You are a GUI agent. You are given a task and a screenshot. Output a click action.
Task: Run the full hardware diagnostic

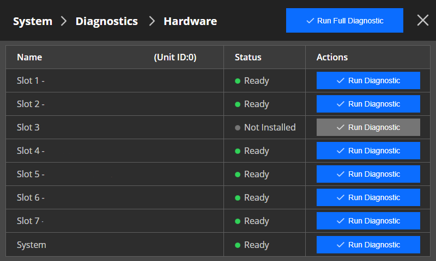344,21
